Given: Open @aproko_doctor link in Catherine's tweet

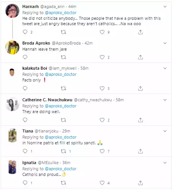Looking at the screenshot, I should tap(61, 106).
